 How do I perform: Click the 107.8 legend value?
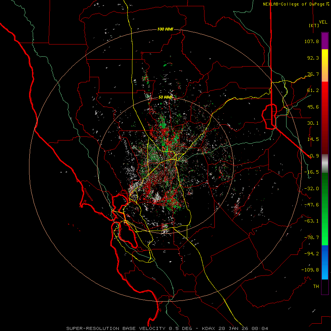tap(312, 41)
